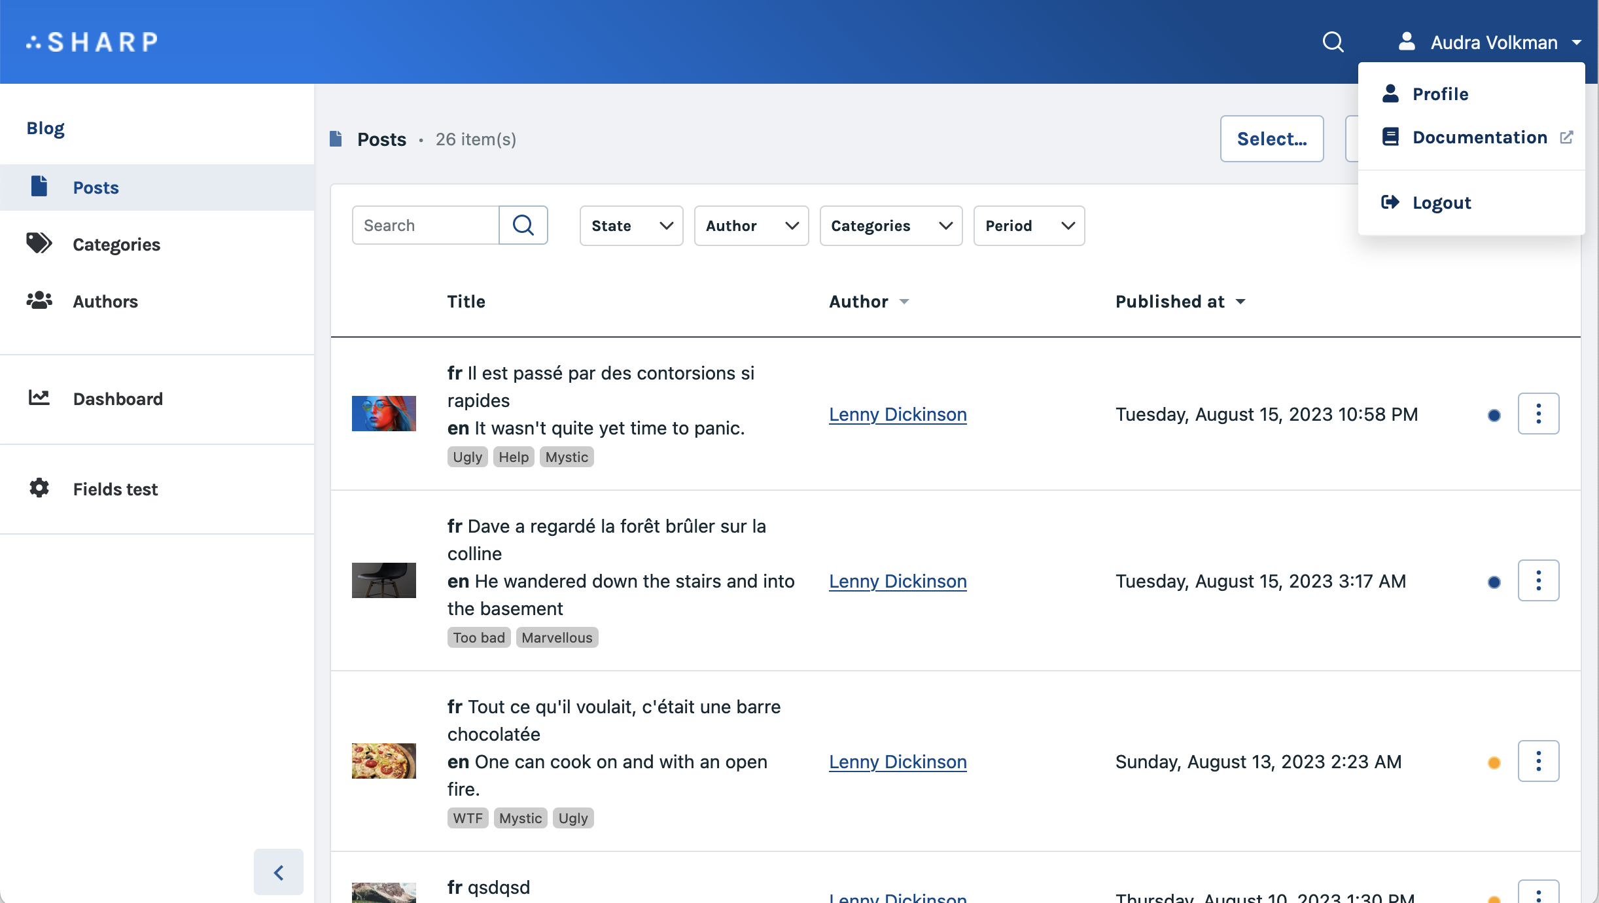The width and height of the screenshot is (1599, 903).
Task: Click blue state dot on first post
Action: 1494,416
